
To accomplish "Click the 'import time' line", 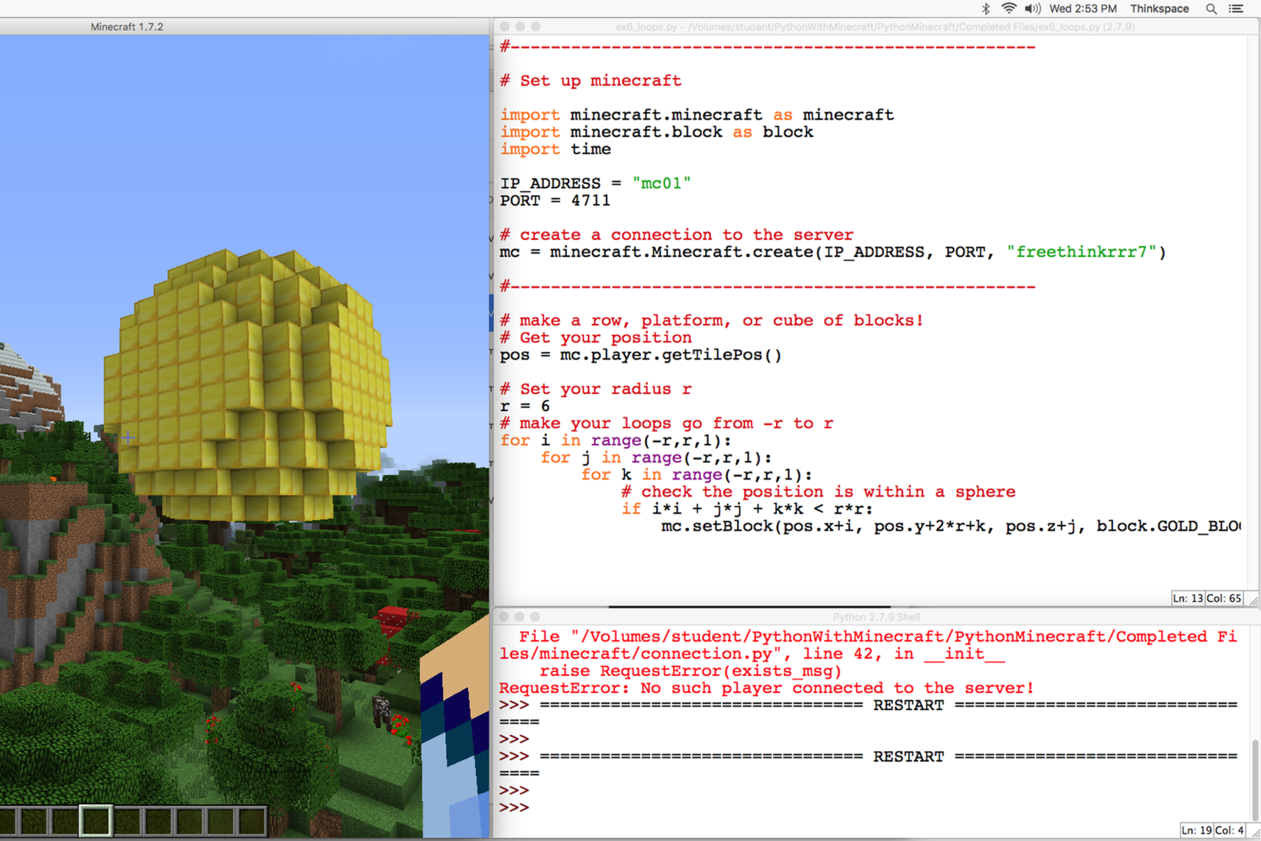I will pos(555,150).
